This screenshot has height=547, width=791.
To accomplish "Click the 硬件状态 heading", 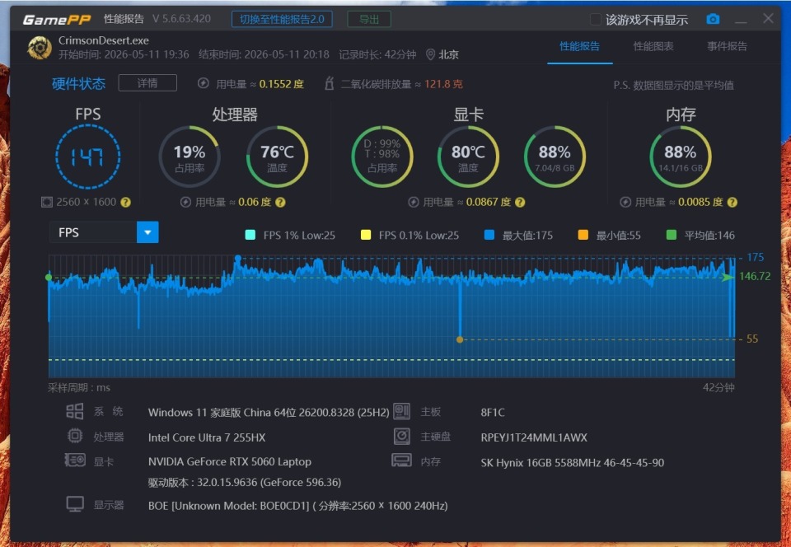I will 79,83.
